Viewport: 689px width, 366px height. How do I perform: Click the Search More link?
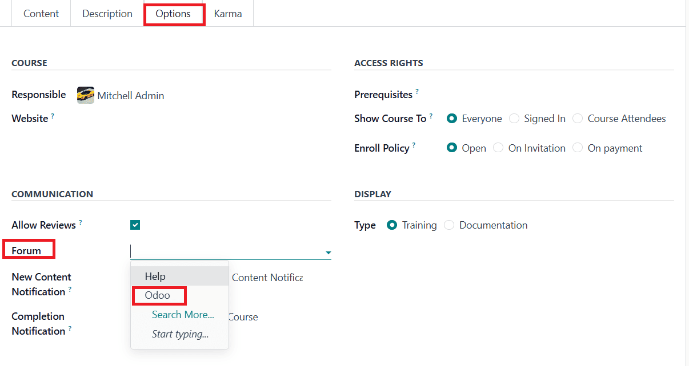tap(183, 315)
